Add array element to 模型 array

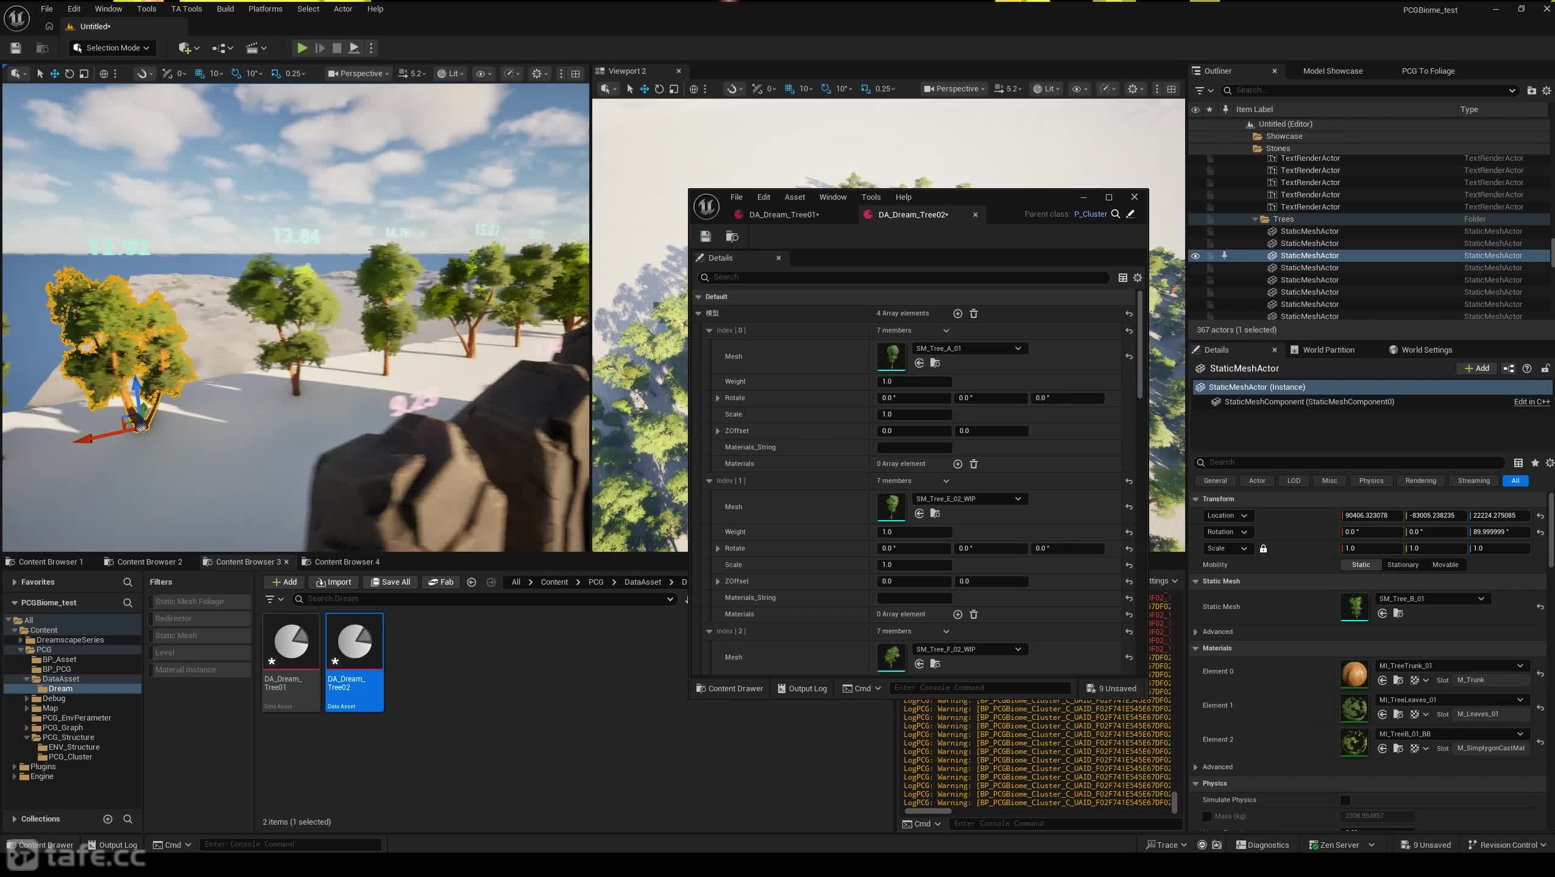coord(957,314)
